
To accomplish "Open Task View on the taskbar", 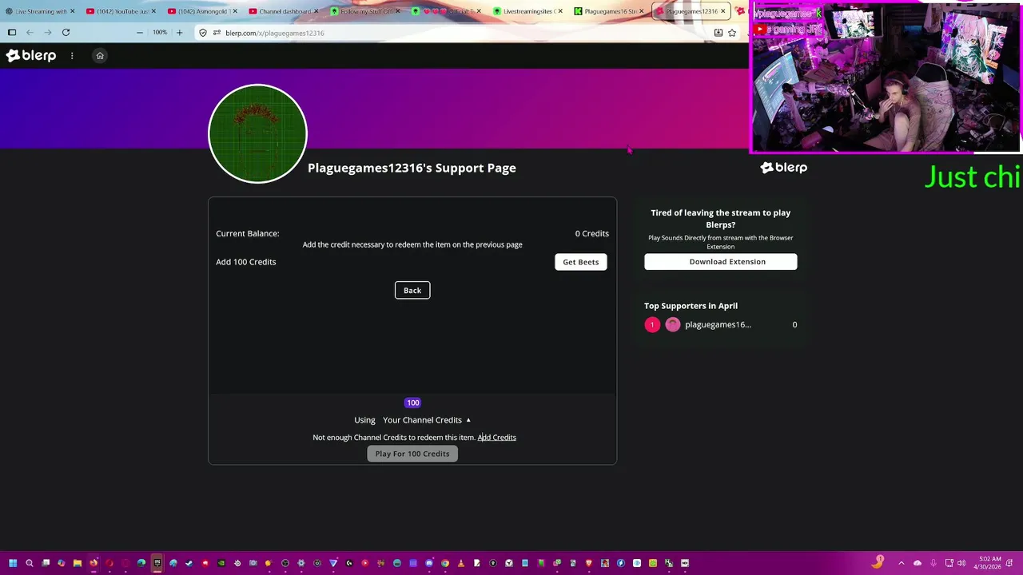I will tap(46, 563).
